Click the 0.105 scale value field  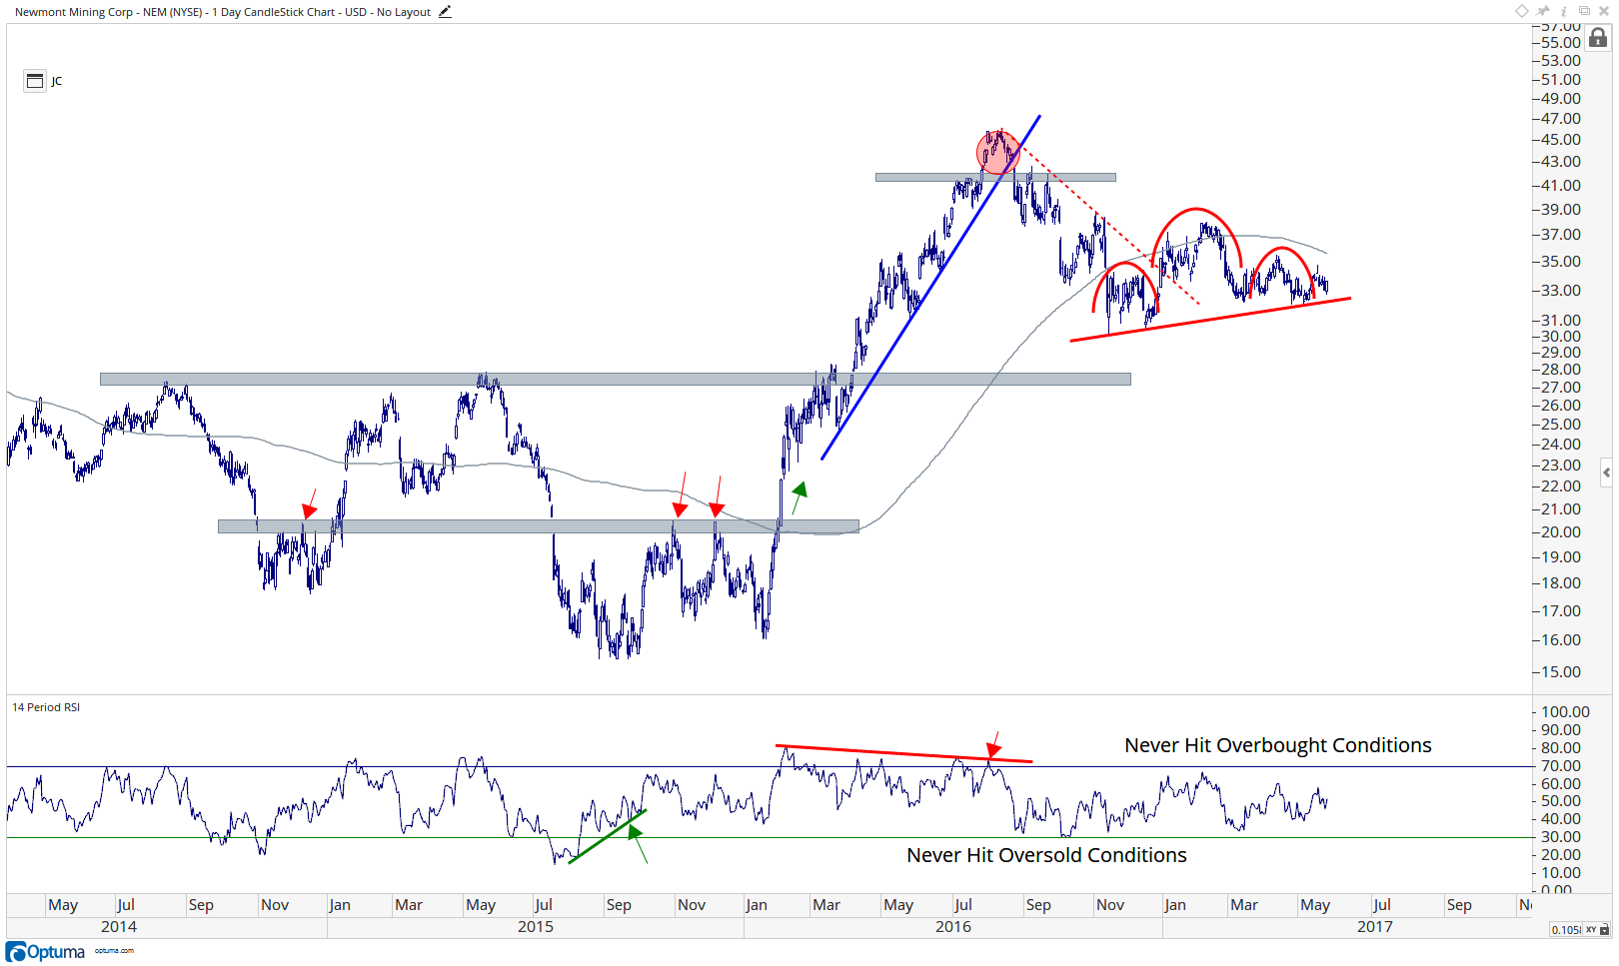pyautogui.click(x=1566, y=930)
